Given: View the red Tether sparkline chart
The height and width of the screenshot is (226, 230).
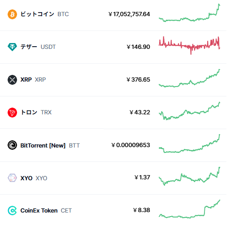Looking at the screenshot, I should point(190,45).
